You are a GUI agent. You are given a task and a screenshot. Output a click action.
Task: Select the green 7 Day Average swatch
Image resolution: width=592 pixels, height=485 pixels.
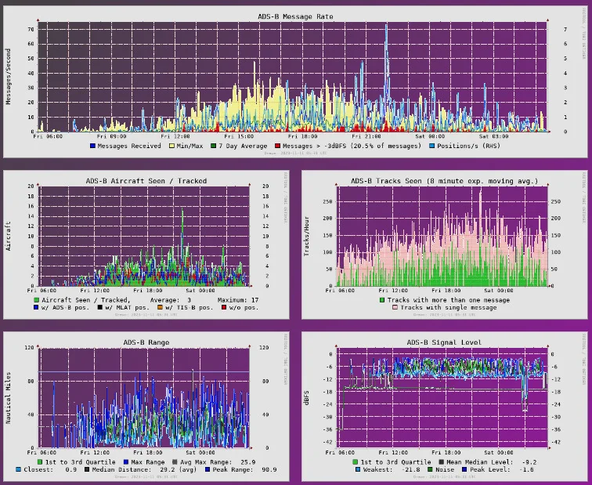point(214,146)
